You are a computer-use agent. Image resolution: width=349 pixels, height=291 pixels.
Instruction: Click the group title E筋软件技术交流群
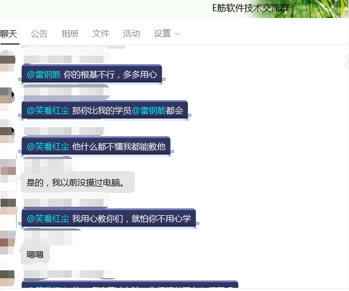pos(250,7)
